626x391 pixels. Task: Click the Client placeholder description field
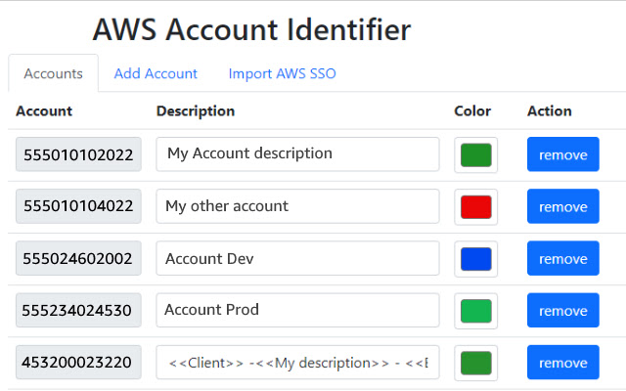click(297, 362)
